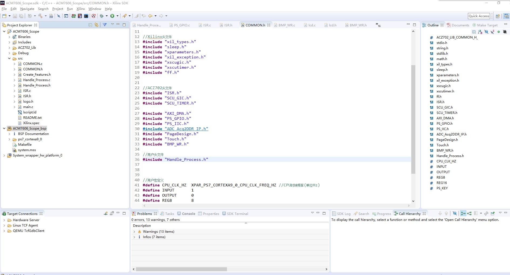Open the Xilinx menu
This screenshot has height=275, width=510.
(81, 9)
